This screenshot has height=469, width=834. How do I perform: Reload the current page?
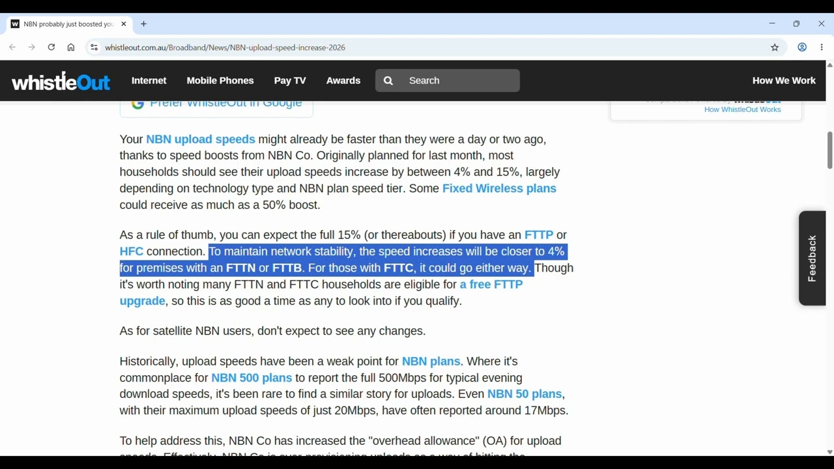click(51, 48)
